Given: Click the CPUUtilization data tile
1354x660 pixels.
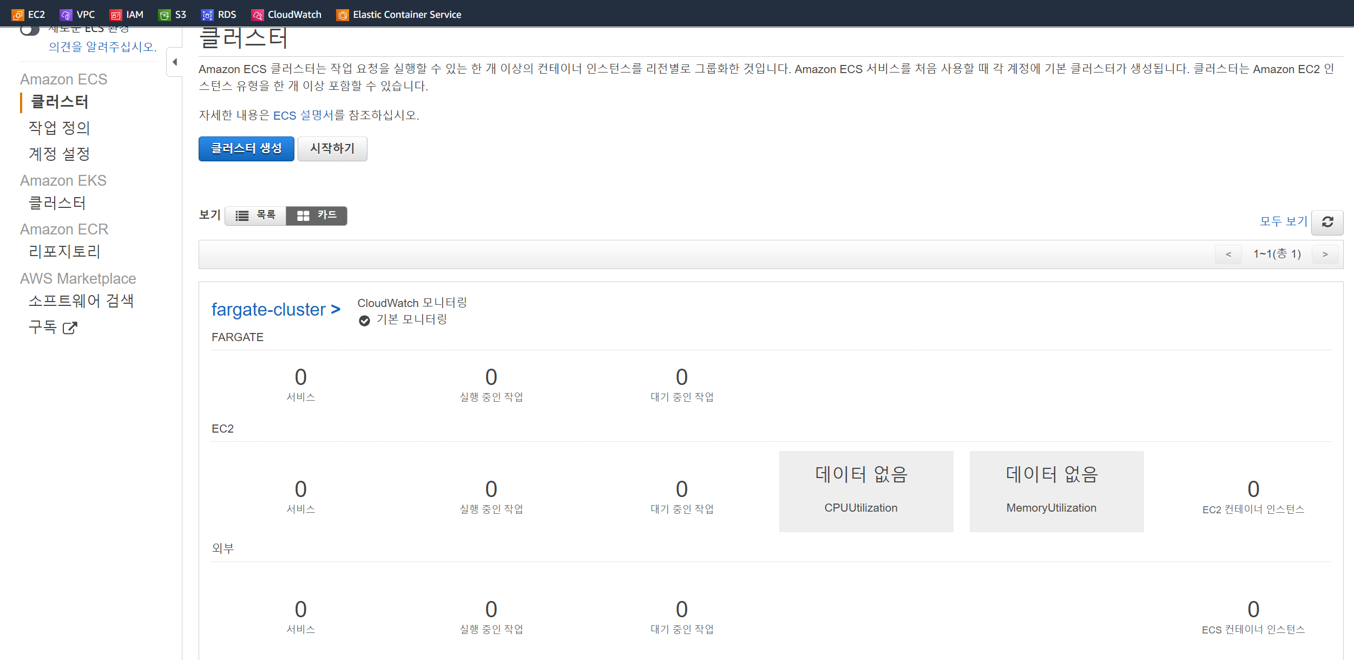Looking at the screenshot, I should pos(866,491).
